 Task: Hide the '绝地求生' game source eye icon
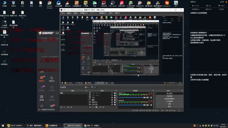coord(112,102)
